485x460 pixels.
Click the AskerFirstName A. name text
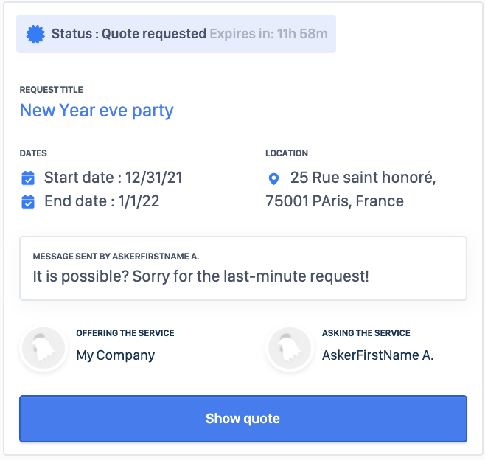(x=377, y=355)
